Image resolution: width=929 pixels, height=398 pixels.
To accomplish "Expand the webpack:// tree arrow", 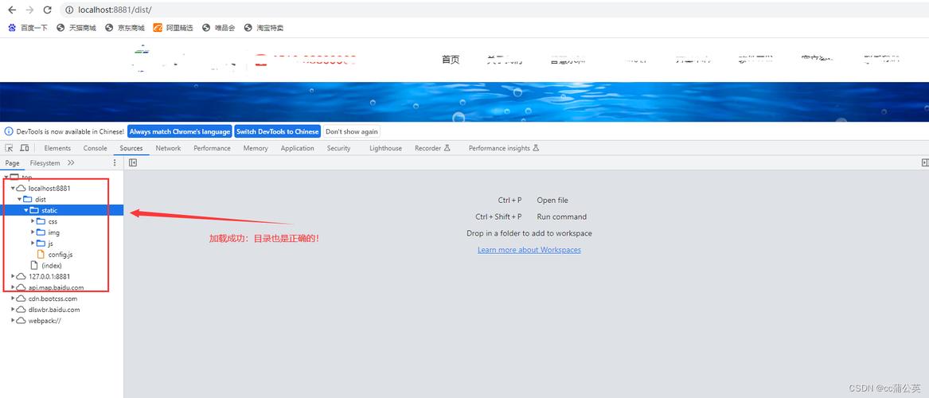I will point(13,321).
